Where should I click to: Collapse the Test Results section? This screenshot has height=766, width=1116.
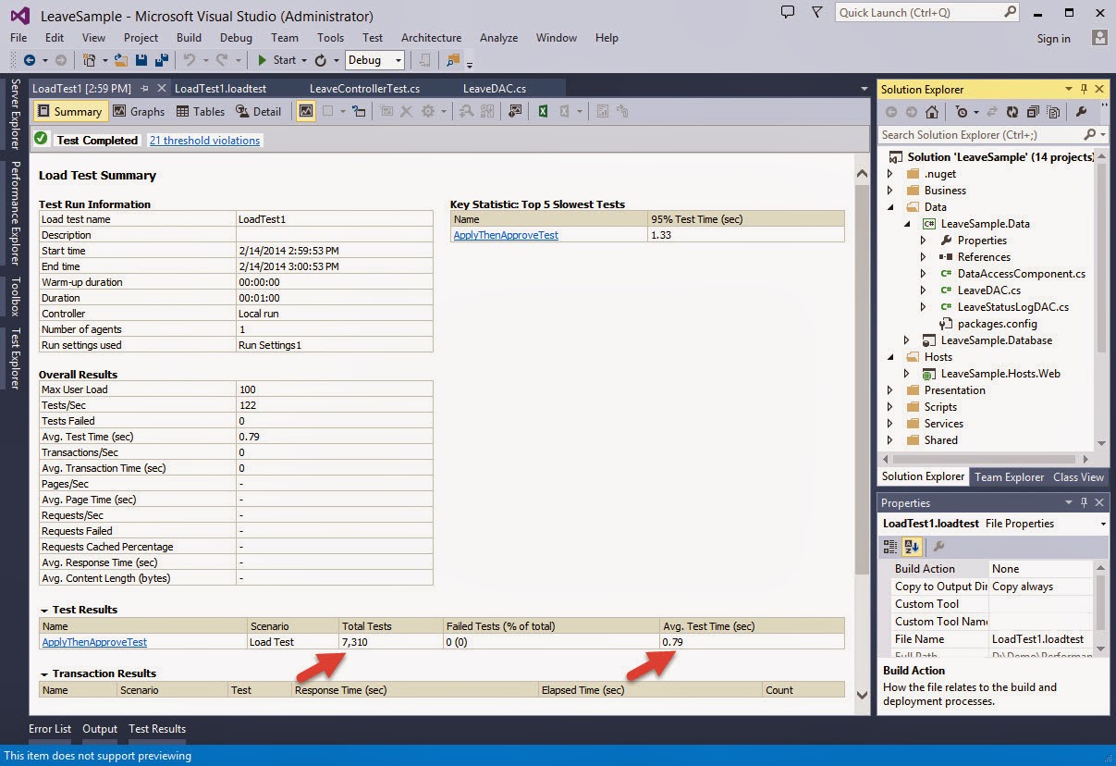[x=44, y=611]
